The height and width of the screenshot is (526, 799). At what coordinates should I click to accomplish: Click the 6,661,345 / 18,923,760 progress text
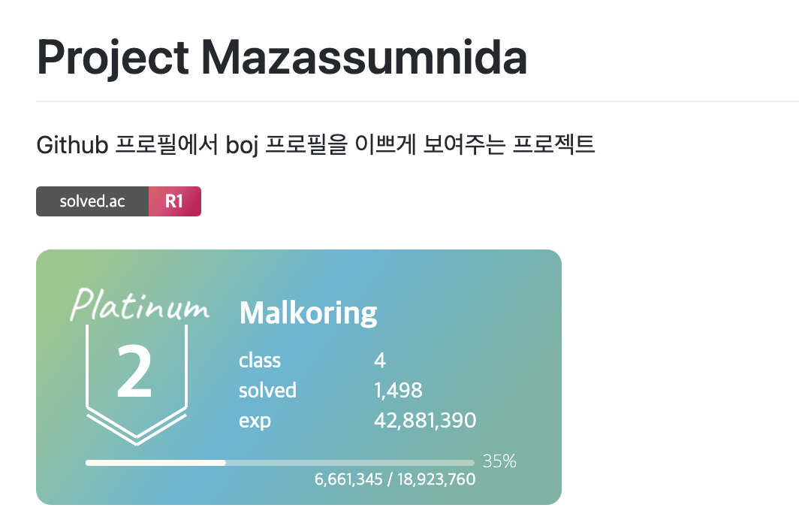point(395,479)
